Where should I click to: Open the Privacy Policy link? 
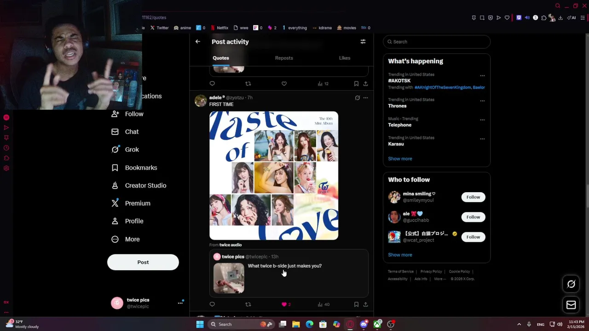(x=431, y=272)
